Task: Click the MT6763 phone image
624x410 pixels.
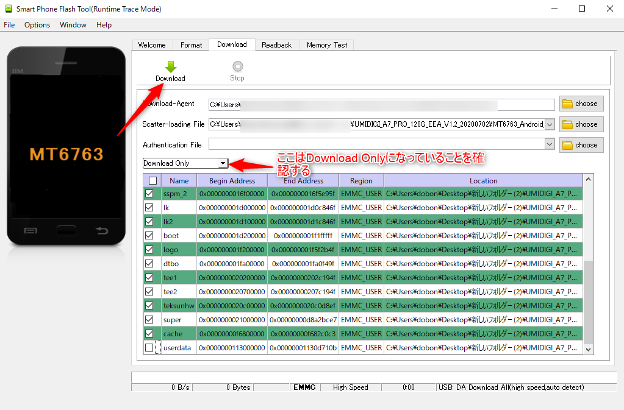Action: point(66,146)
